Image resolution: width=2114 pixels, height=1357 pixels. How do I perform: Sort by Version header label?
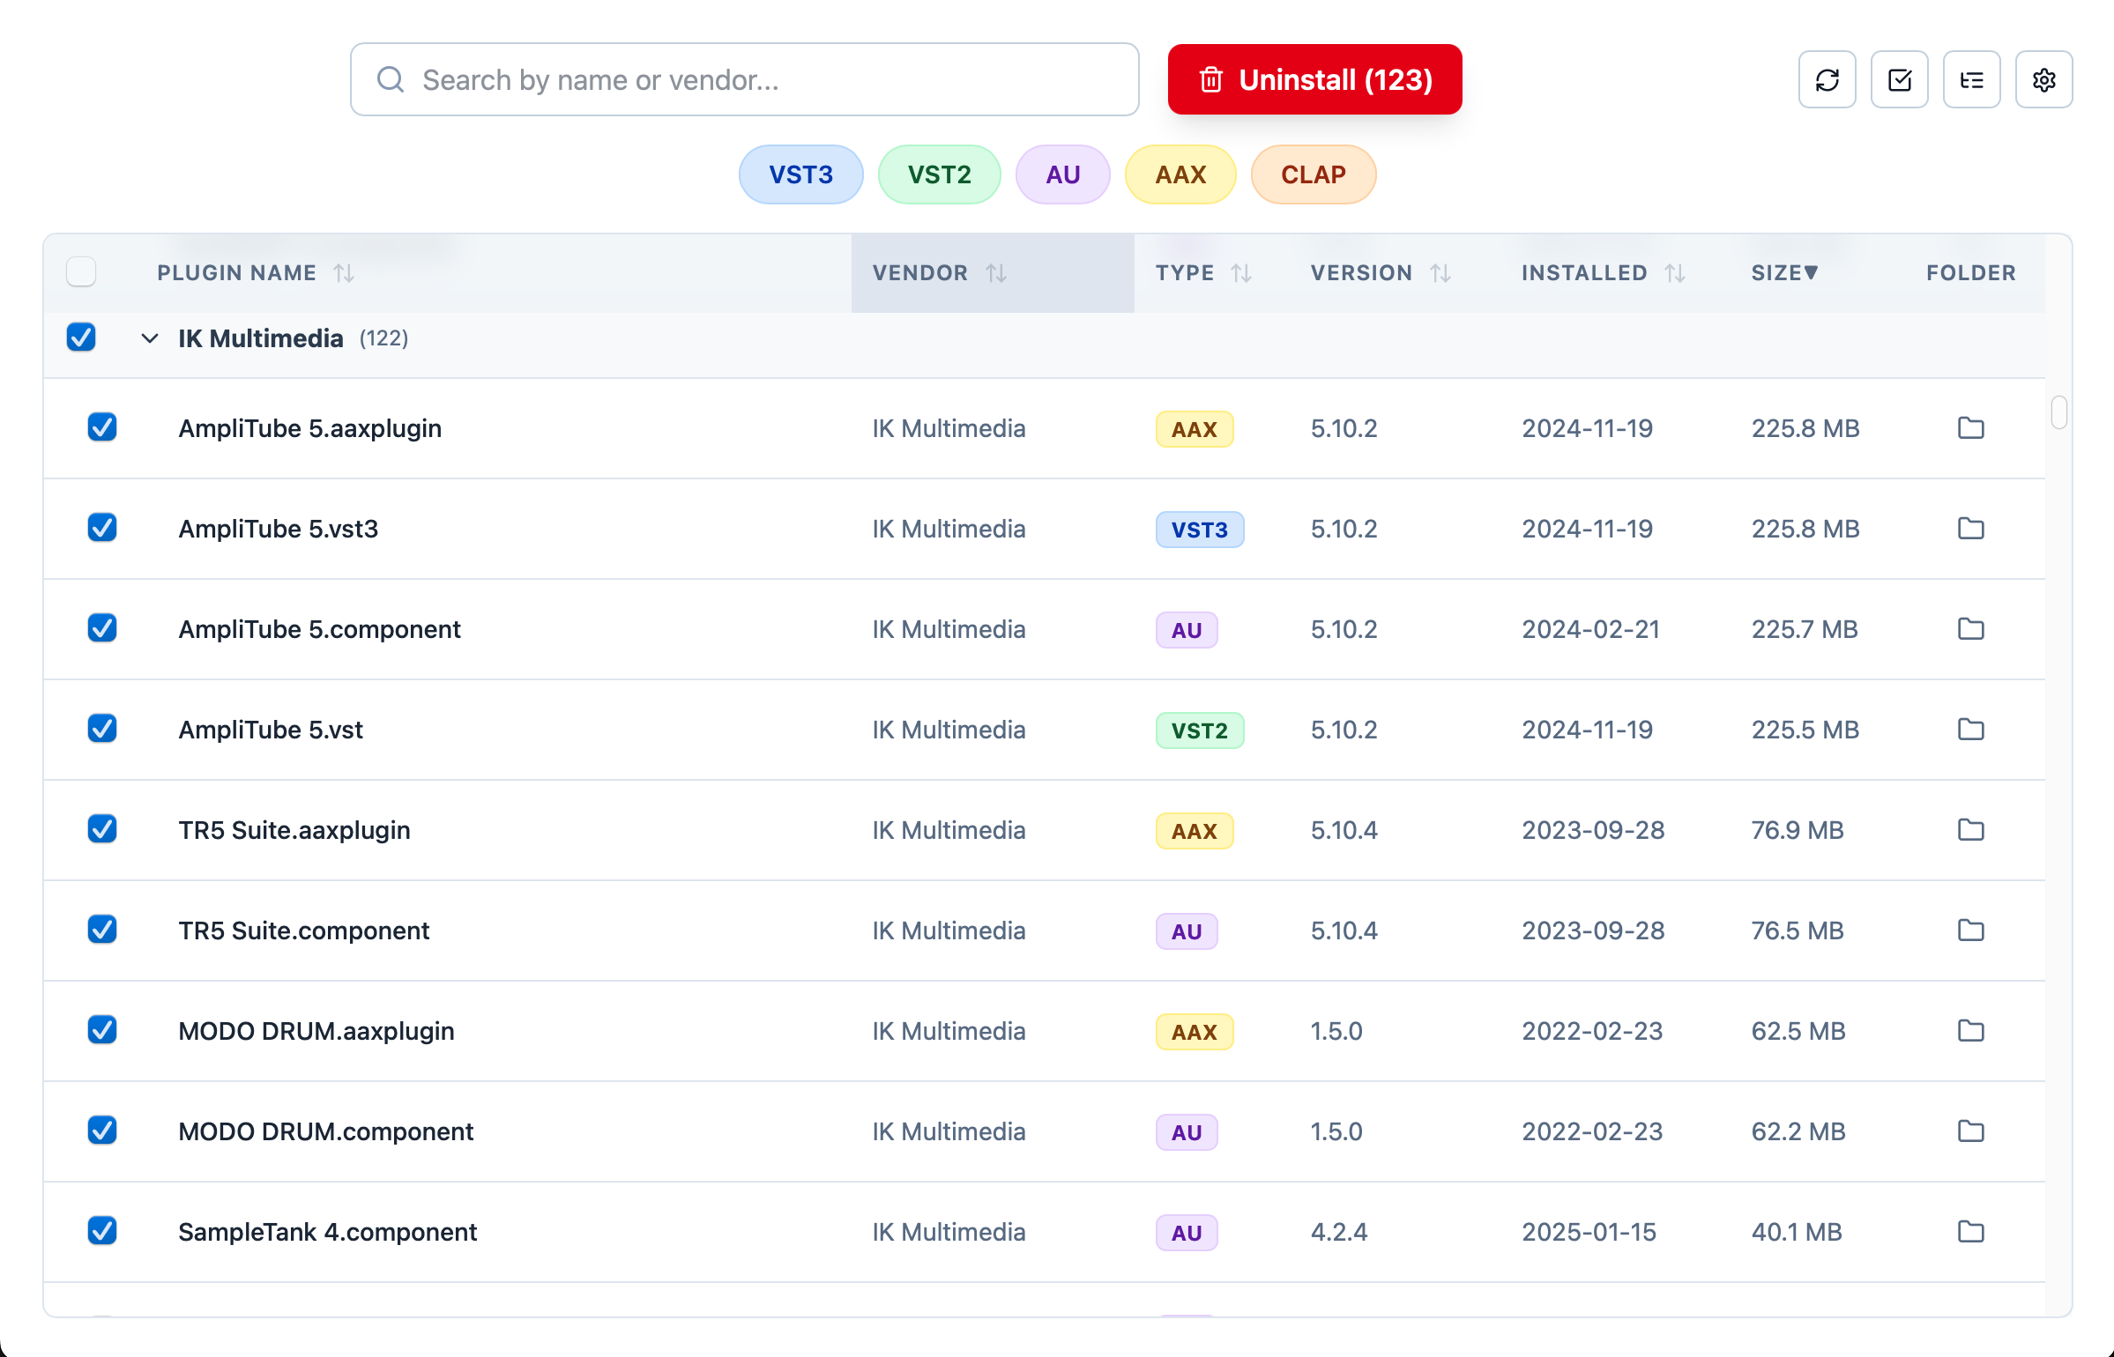click(x=1361, y=273)
